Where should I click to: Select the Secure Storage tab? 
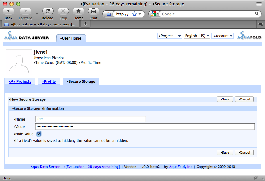click(81, 82)
